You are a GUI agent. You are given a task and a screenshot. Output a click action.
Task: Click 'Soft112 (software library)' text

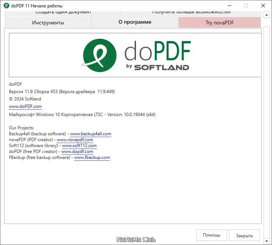pos(34,146)
